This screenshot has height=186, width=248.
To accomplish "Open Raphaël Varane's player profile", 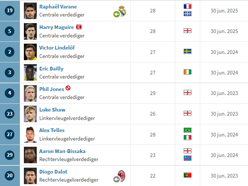I will click(58, 7).
